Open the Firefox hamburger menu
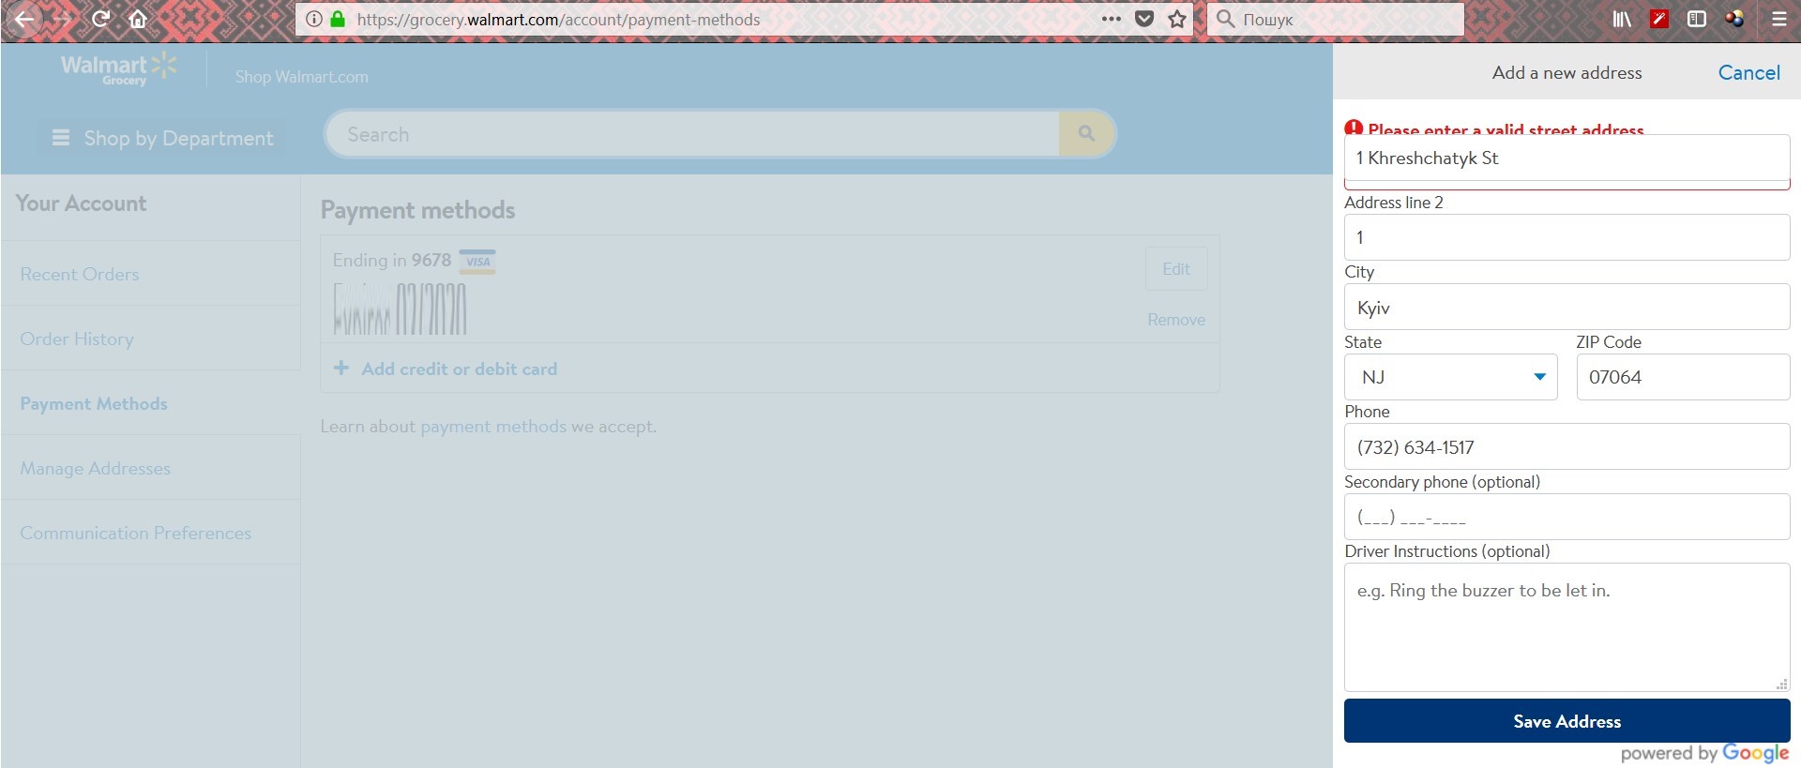Screen dimensions: 1801x768 (x=1778, y=19)
